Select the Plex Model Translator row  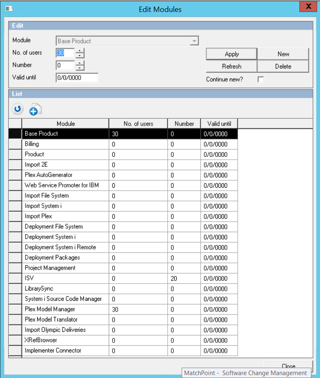coord(123,320)
